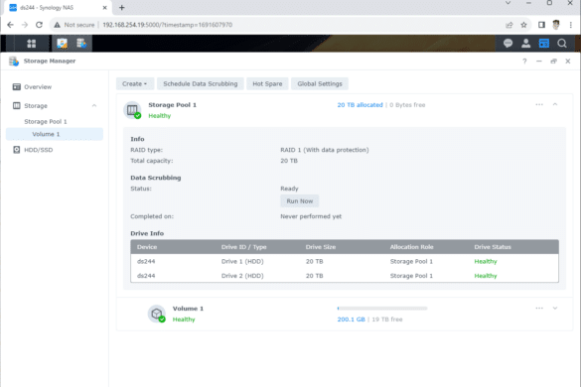This screenshot has width=581, height=387.
Task: Click the Volume 1 usage progress bar
Action: [382, 309]
